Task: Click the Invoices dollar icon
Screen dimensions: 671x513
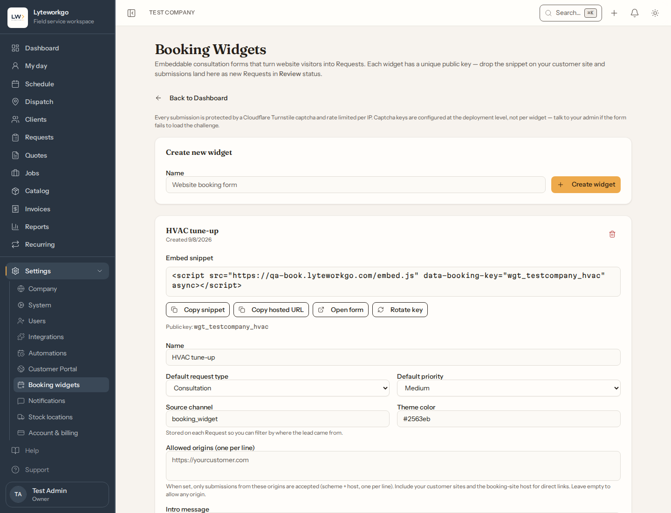Action: tap(15, 209)
